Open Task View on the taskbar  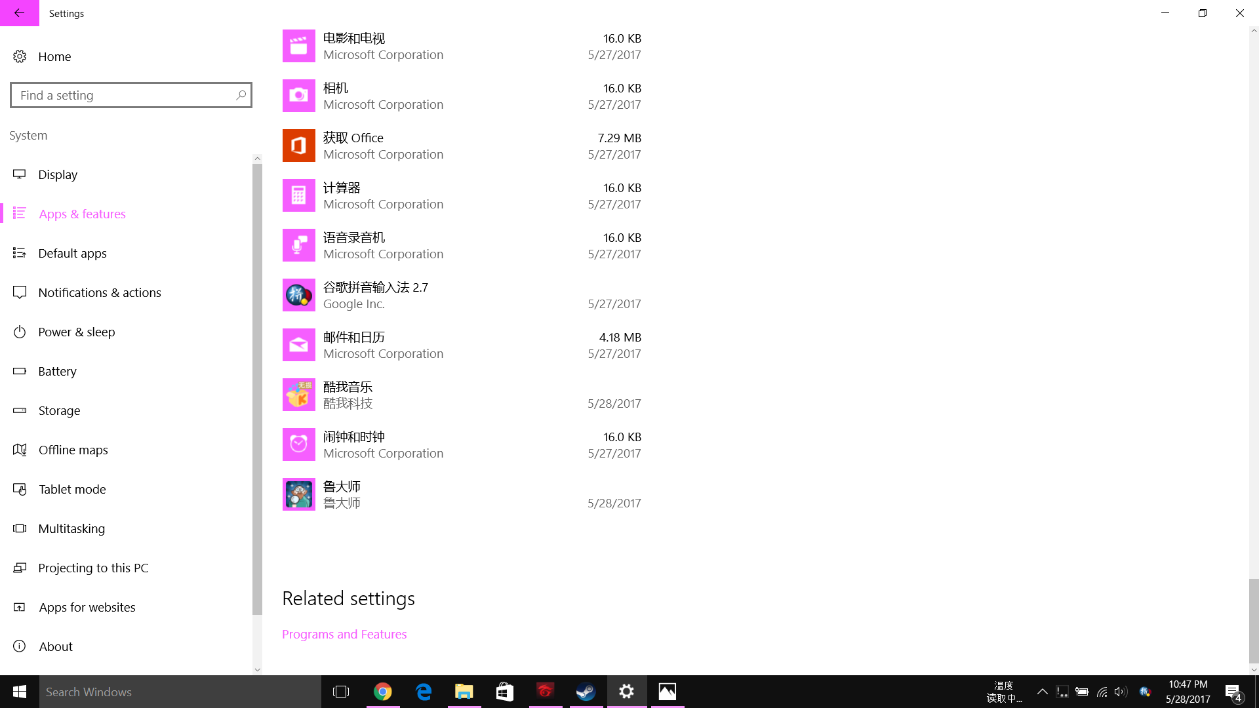[x=341, y=692]
